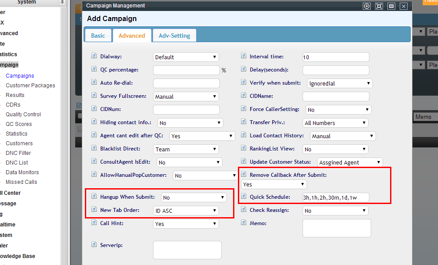Image resolution: width=438 pixels, height=265 pixels.
Task: Click the help icon beside Serverip
Action: coord(94,244)
